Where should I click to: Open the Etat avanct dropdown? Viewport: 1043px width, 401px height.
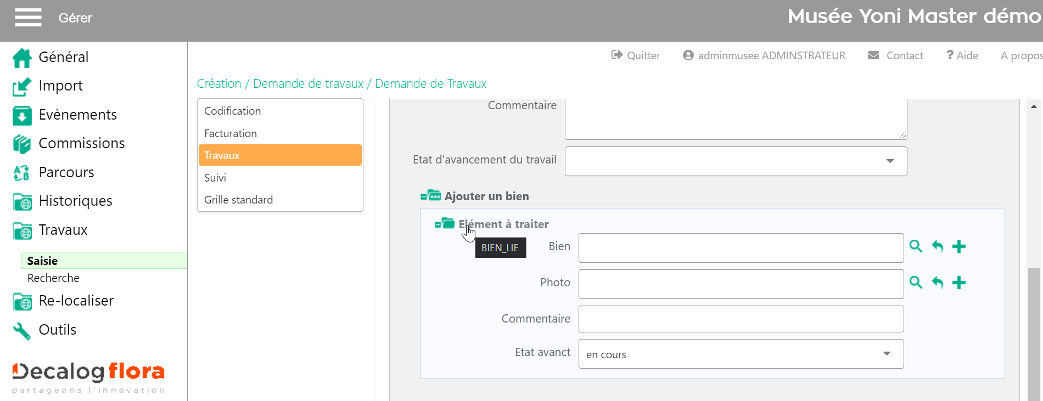coord(741,354)
